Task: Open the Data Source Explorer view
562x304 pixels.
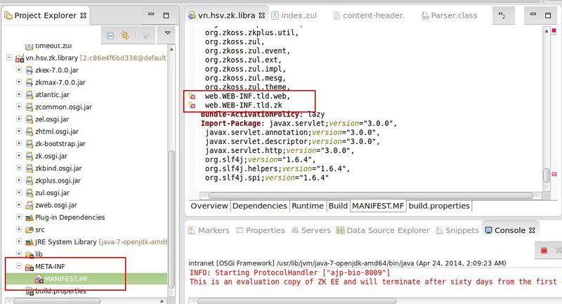Action: [387, 230]
